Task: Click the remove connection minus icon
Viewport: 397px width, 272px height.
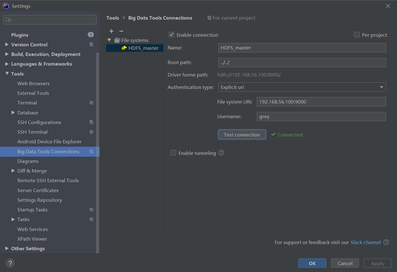Action: [121, 31]
